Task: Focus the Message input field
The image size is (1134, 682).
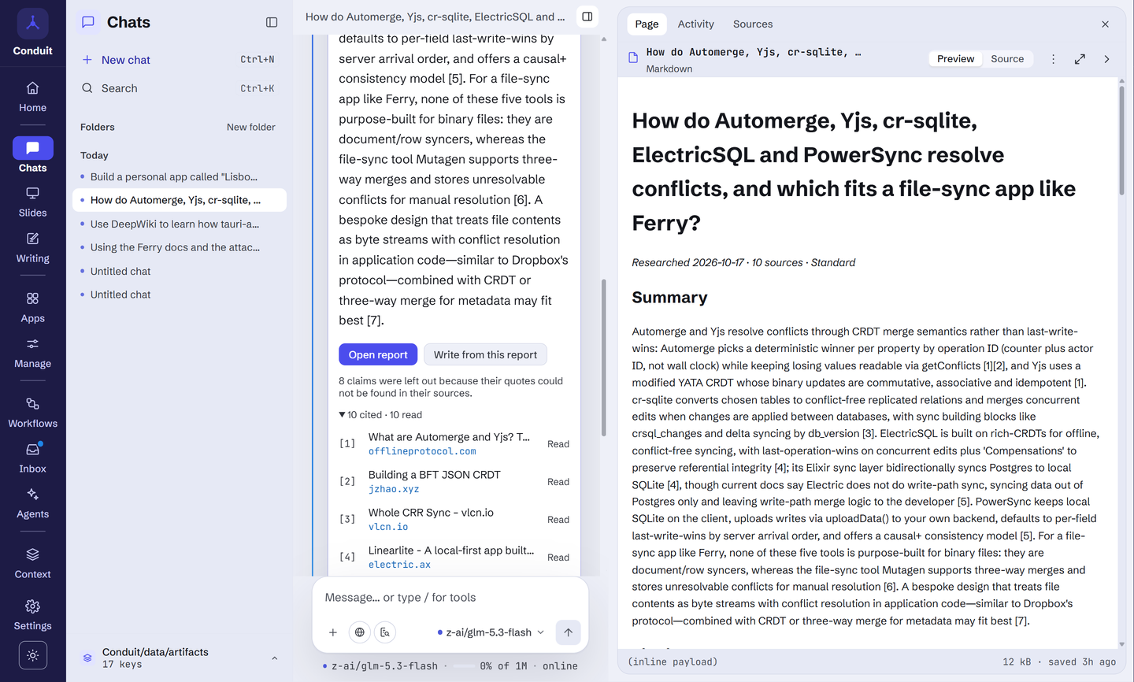Action: 450,598
